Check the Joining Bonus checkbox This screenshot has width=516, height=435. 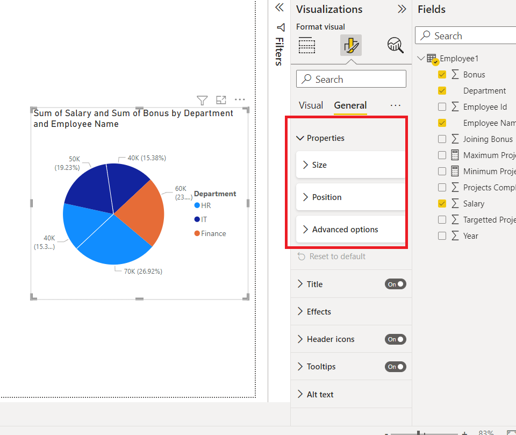442,139
